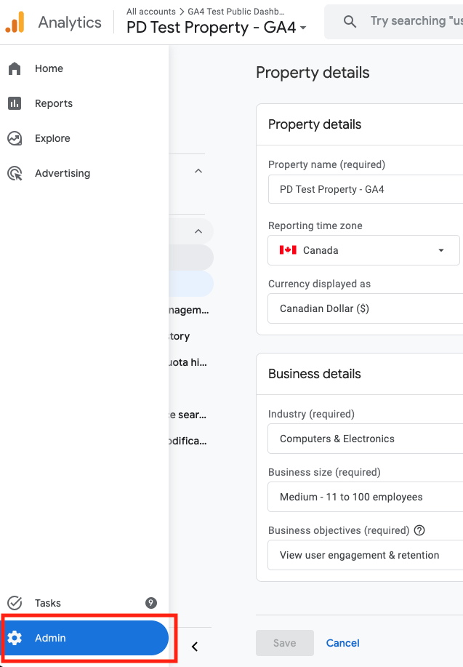Open the Advertising cursor icon
463x667 pixels.
point(15,173)
